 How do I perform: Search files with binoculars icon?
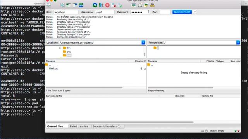click(152, 5)
